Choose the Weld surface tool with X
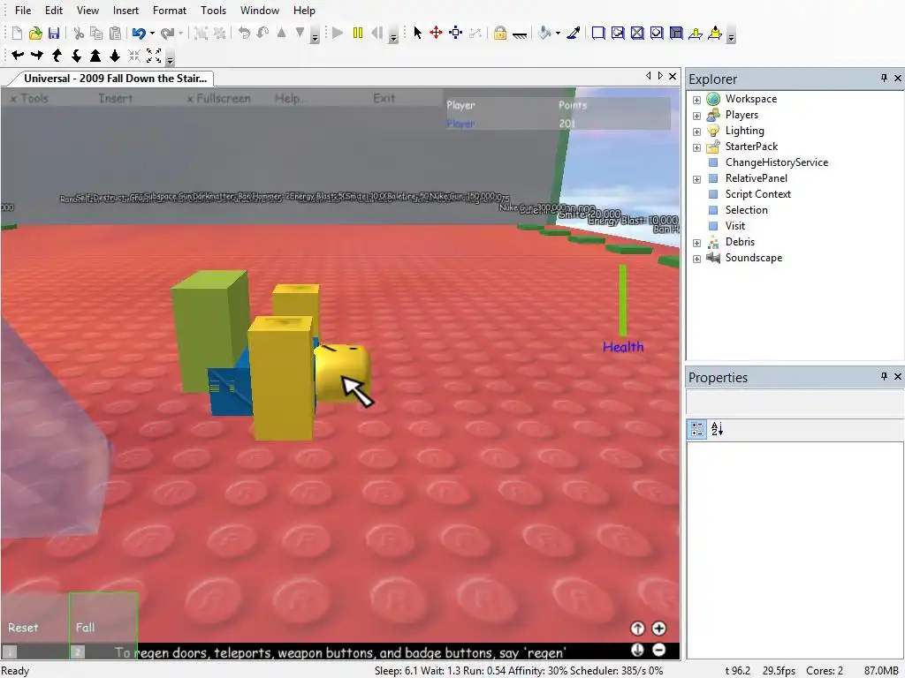 tap(637, 33)
